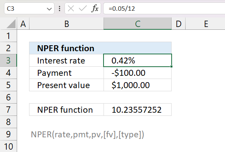This screenshot has height=152, width=225.
Task: Select column E header
Action: click(206, 23)
